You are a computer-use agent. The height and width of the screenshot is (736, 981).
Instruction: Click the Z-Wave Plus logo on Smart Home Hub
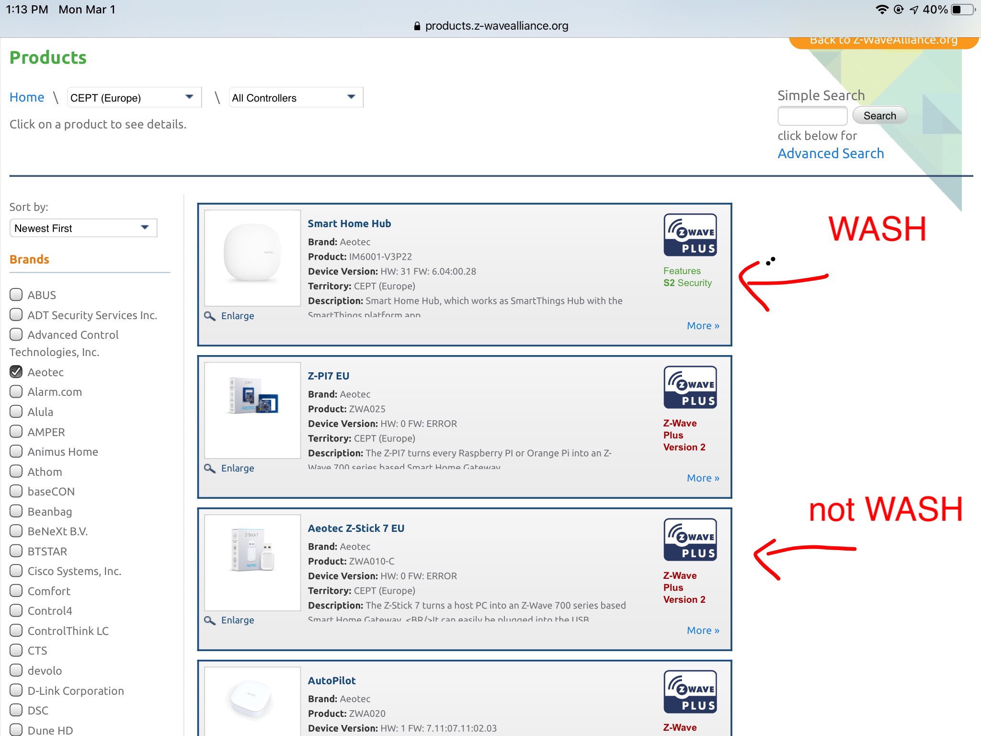(690, 235)
